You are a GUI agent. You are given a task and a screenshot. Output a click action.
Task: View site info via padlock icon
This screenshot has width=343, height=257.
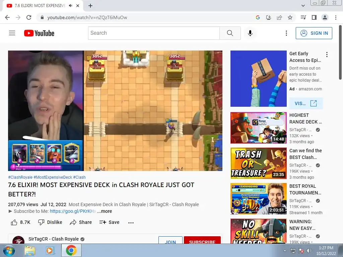[43, 17]
